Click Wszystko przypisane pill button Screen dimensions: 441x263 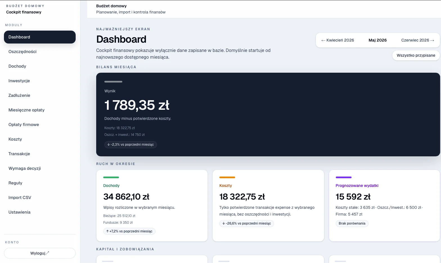point(416,55)
